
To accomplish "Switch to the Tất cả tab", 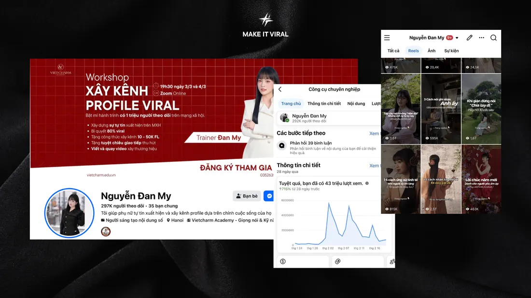I will click(x=393, y=51).
